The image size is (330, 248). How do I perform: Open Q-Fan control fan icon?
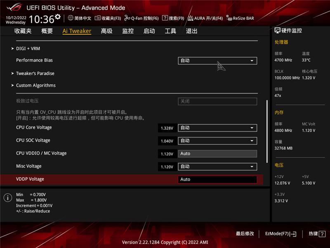(x=127, y=18)
